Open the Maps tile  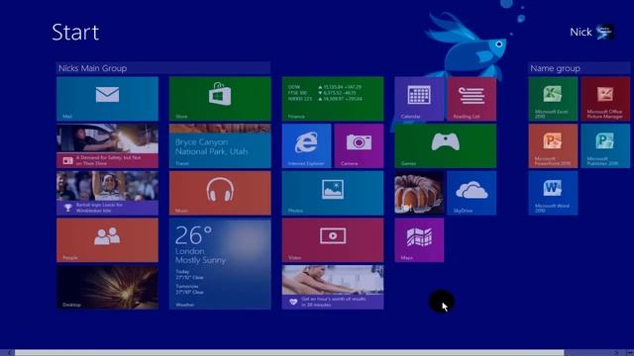point(419,240)
